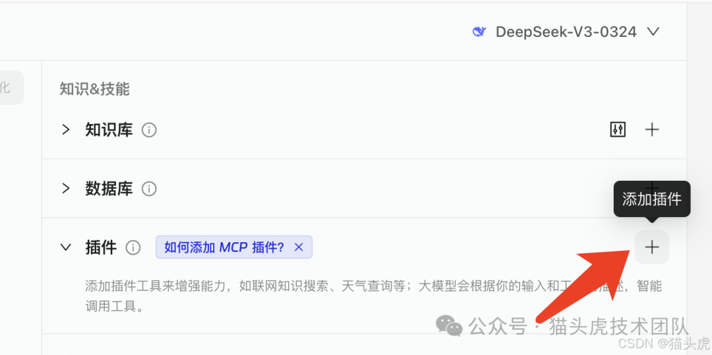Dismiss the MCP 插件 hint with X
This screenshot has height=355, width=712.
coord(299,247)
